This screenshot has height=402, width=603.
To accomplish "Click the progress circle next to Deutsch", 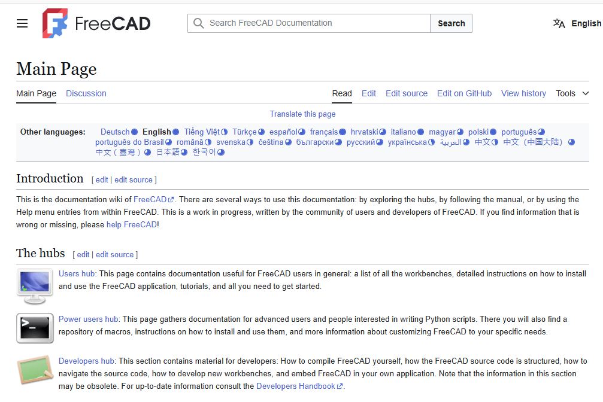I will tap(135, 132).
